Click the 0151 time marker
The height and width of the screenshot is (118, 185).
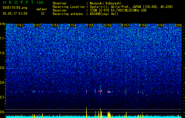[x=20, y=25]
